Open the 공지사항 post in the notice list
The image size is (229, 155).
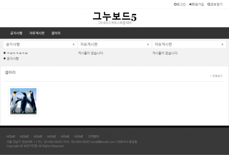coord(13,59)
